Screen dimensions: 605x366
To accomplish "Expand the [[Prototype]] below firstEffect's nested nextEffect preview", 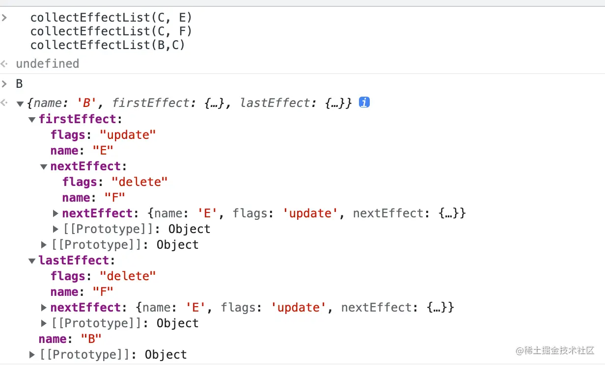I will pyautogui.click(x=55, y=229).
